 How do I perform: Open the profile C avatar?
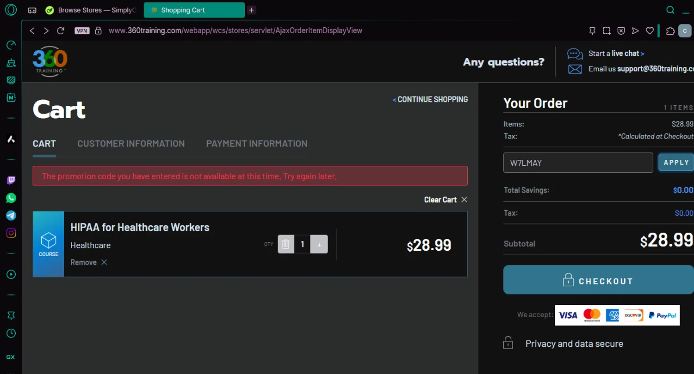coord(685,30)
